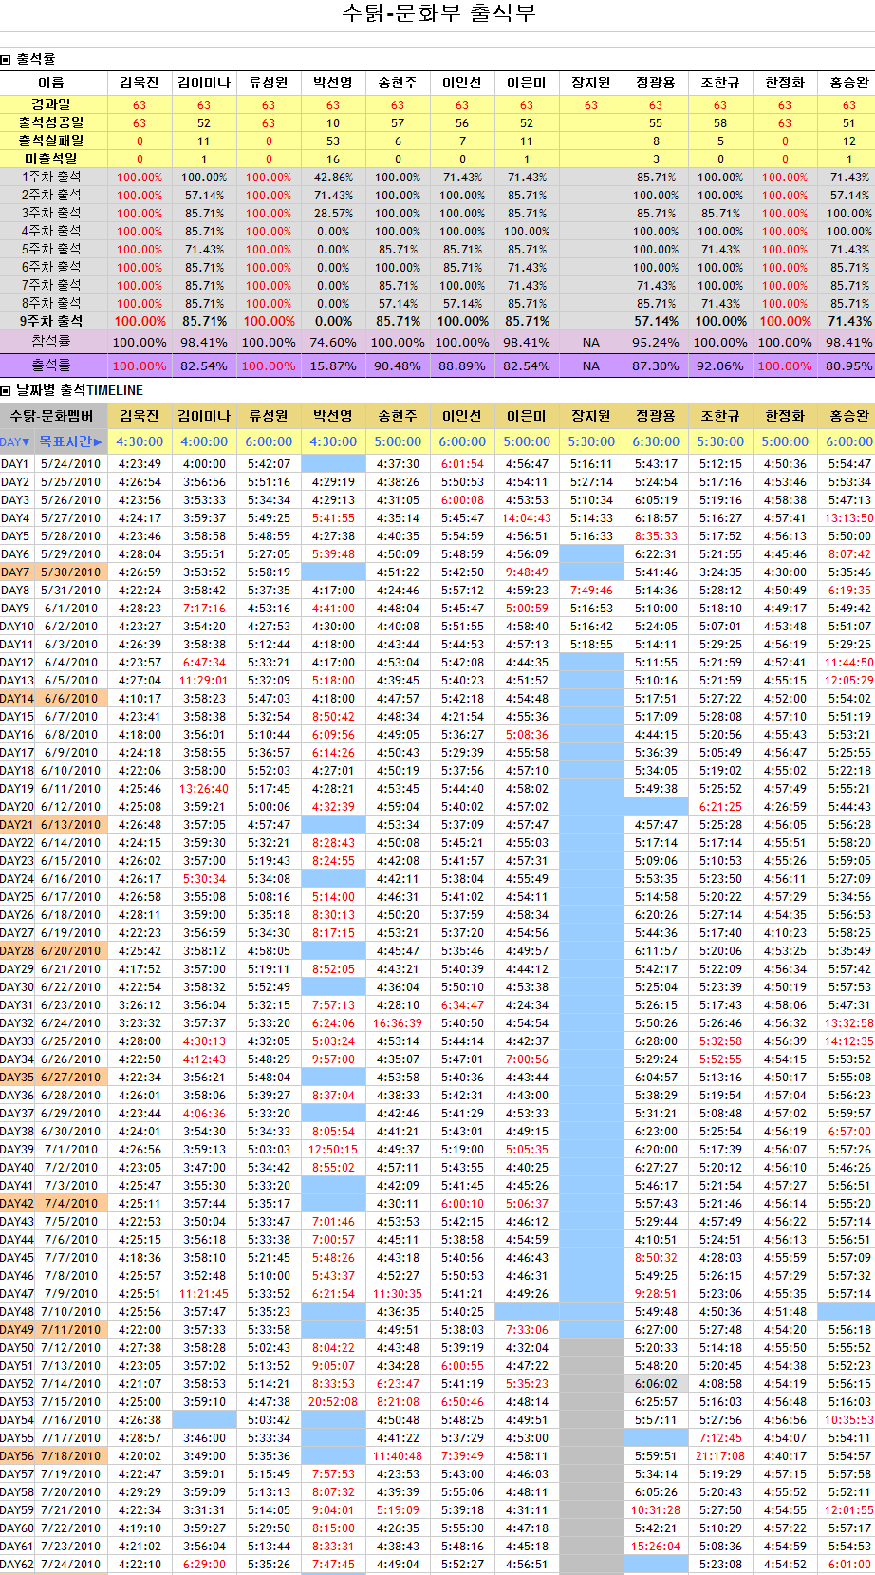Click the date 6/13/2010
Image resolution: width=875 pixels, height=1575 pixels.
click(x=70, y=825)
